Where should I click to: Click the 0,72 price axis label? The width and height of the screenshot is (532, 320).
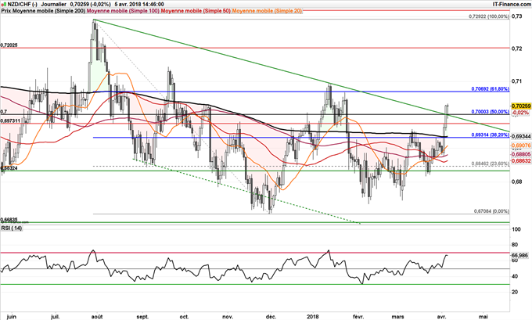coord(516,49)
